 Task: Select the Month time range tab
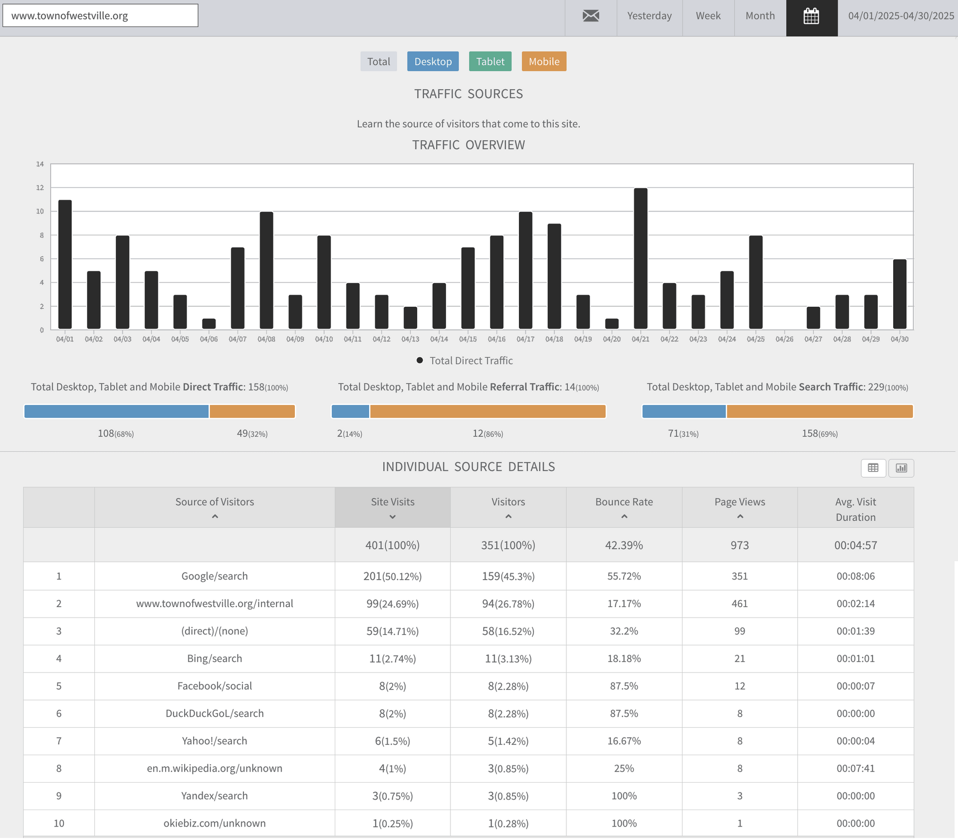(760, 16)
